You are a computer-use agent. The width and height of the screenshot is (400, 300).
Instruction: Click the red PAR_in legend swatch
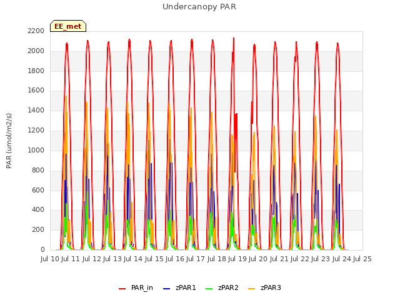pos(122,289)
